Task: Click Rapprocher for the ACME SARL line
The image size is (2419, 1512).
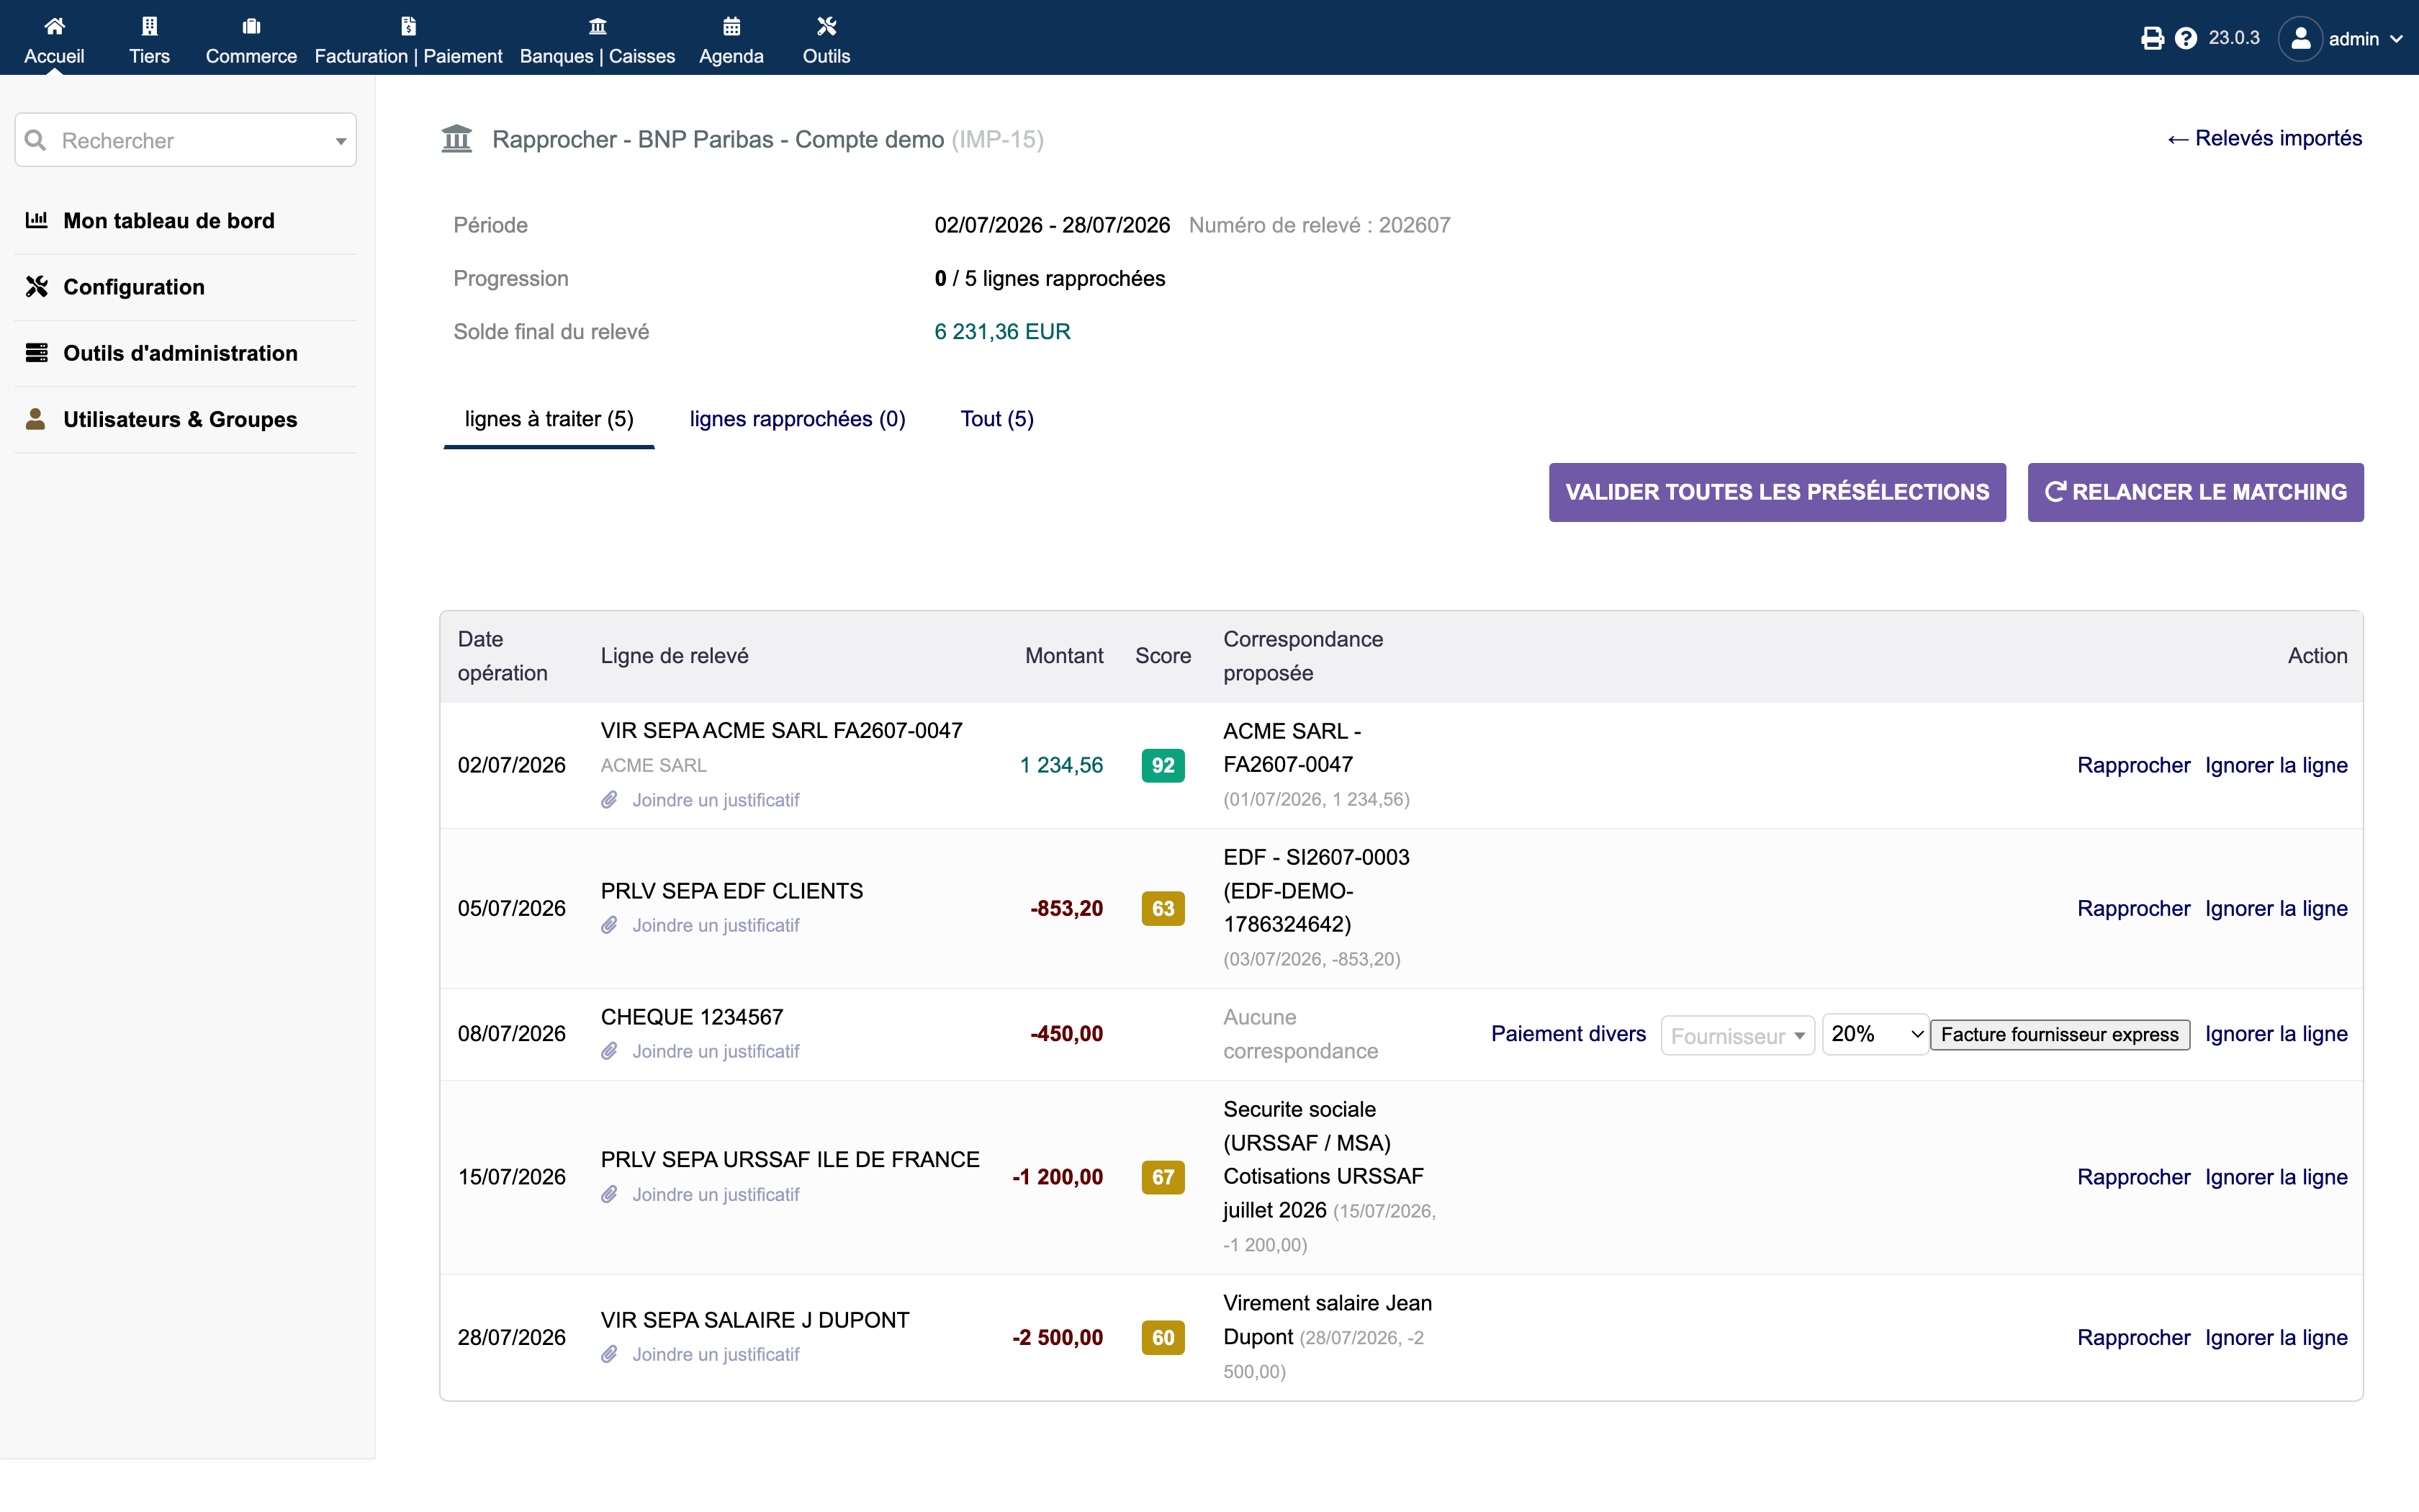Action: [x=2133, y=765]
